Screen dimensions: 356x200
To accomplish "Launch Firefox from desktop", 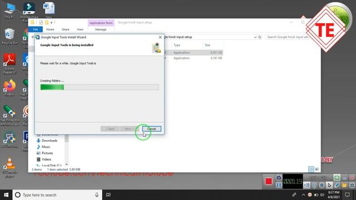I will pos(9,88).
